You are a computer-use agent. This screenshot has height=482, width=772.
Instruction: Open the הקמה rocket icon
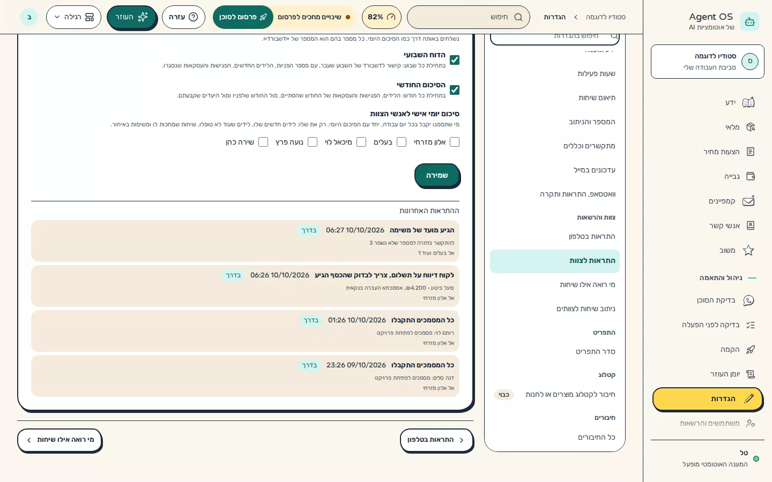[750, 350]
